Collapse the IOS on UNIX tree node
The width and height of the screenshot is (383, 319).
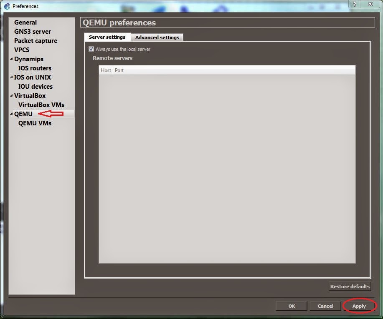tap(11, 77)
